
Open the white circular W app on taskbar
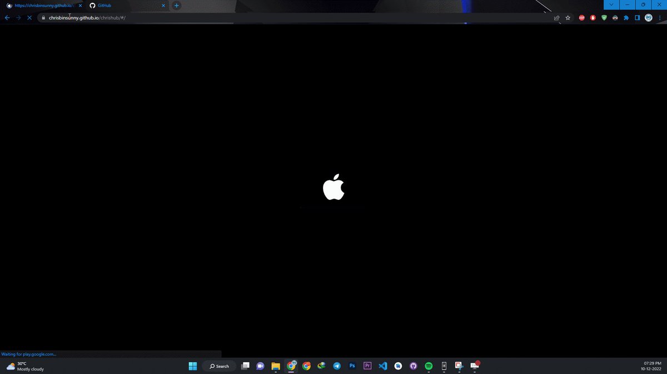pos(398,366)
